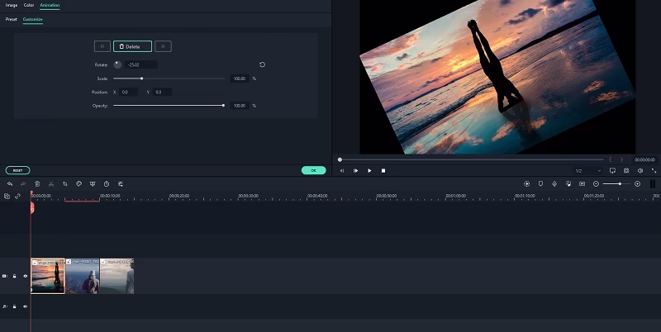Zoom in timeline with plus icon
The width and height of the screenshot is (661, 332).
[637, 183]
